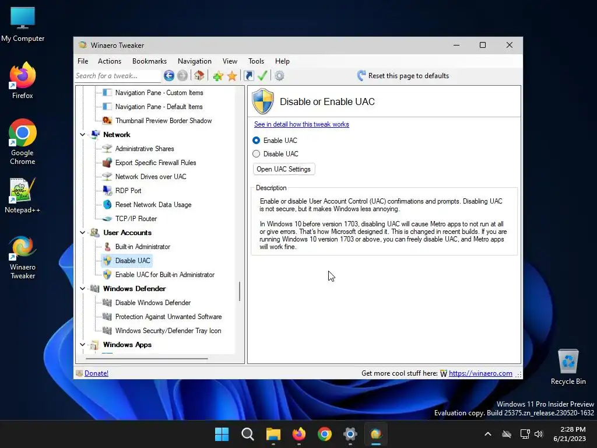Open settings gear icon in toolbar
Image resolution: width=597 pixels, height=448 pixels.
pos(279,76)
